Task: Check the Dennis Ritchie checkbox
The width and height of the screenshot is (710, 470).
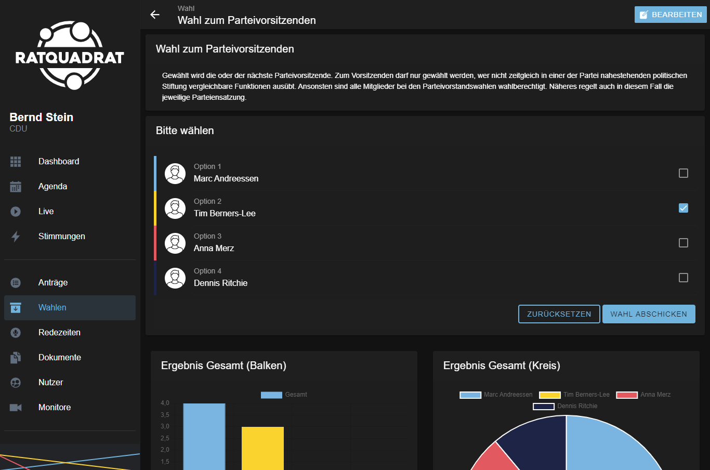Action: pos(683,278)
